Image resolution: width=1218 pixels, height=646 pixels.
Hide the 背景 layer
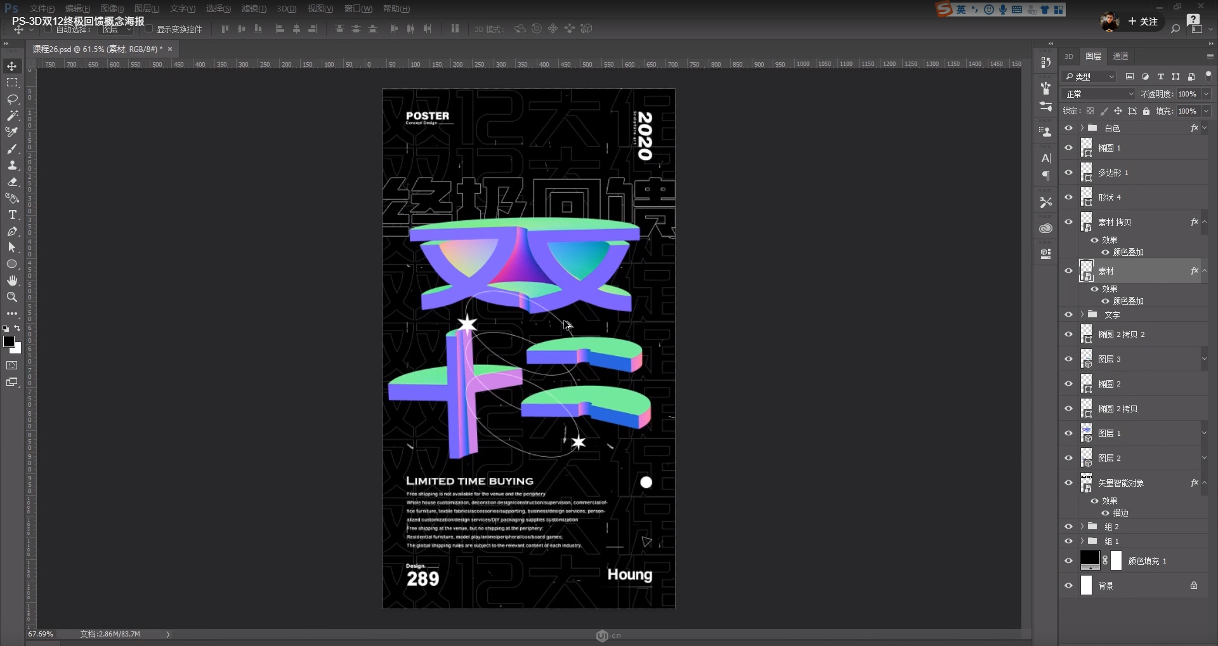tap(1069, 586)
